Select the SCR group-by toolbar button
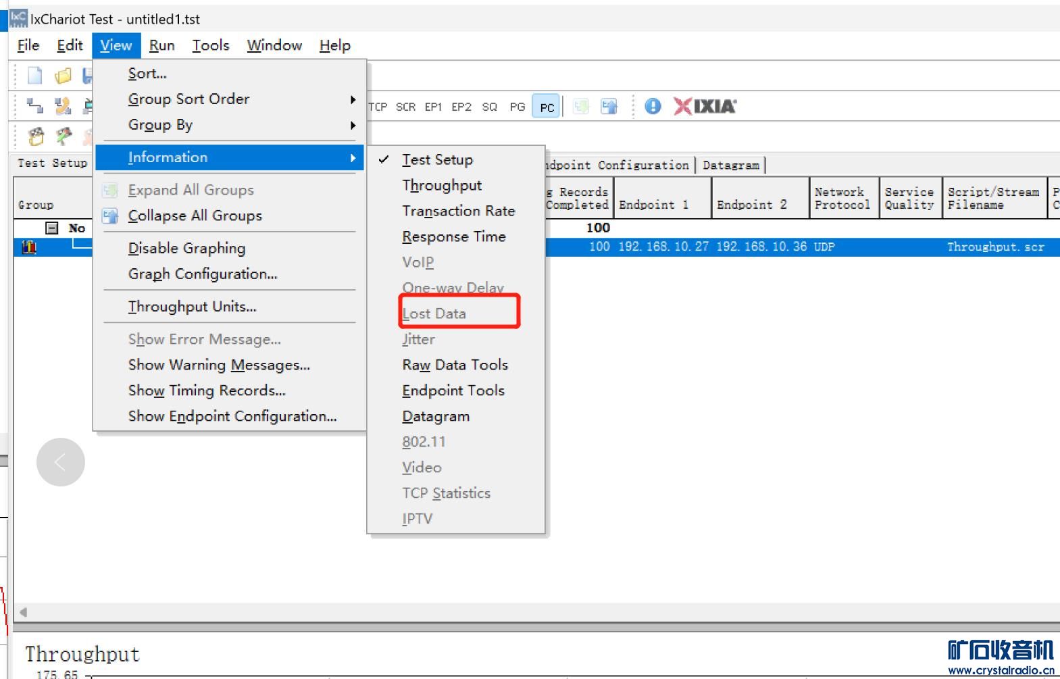1060x679 pixels. (x=405, y=107)
